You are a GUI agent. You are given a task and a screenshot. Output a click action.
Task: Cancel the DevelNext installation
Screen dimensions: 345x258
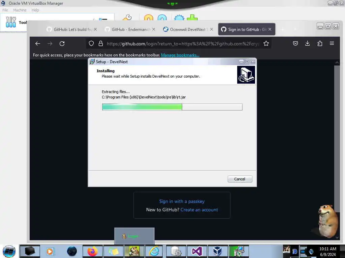tap(240, 179)
